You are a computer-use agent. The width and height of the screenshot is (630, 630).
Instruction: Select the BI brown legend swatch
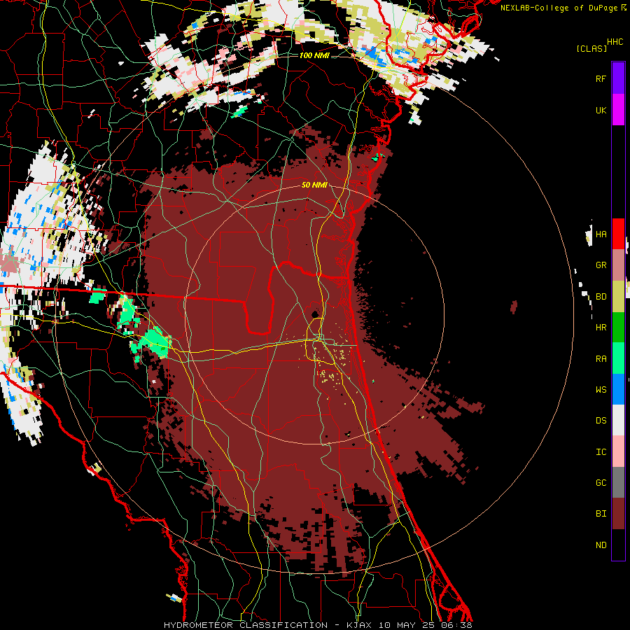(x=618, y=514)
